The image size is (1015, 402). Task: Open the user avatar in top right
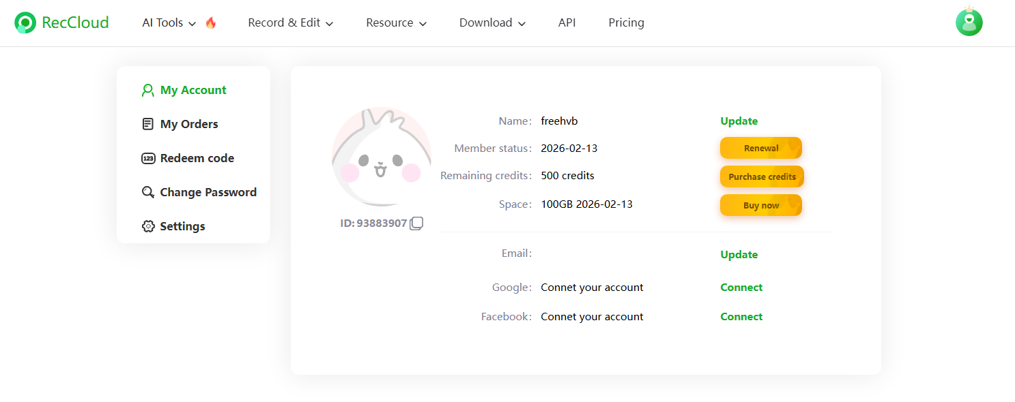(x=969, y=22)
